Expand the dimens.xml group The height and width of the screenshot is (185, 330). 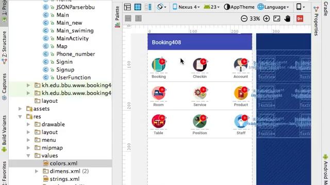(37, 171)
